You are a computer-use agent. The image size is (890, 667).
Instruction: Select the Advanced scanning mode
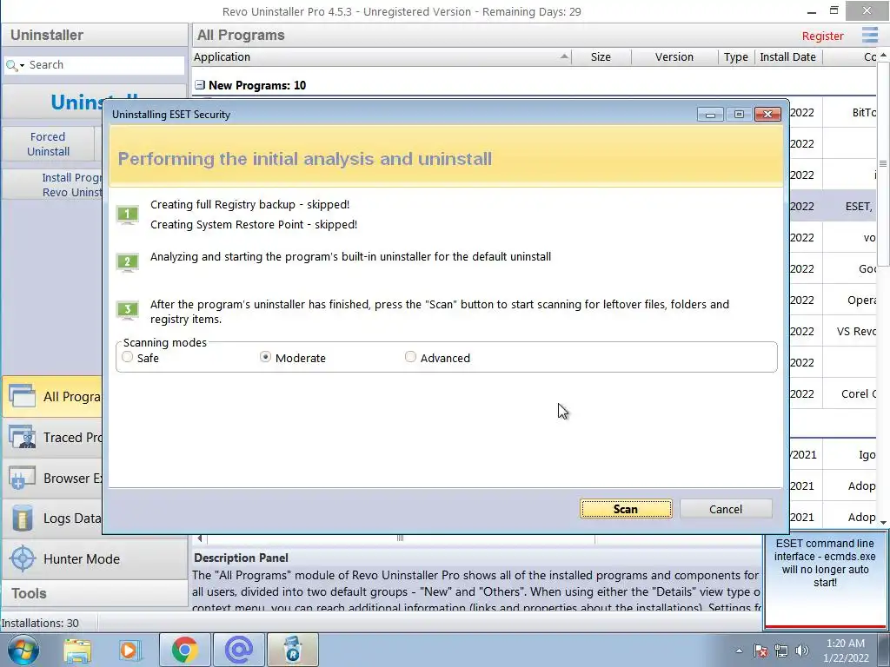pos(410,357)
